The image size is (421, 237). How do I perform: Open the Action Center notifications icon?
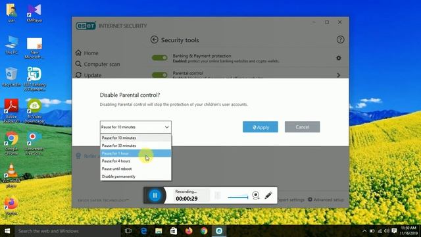point(394,231)
